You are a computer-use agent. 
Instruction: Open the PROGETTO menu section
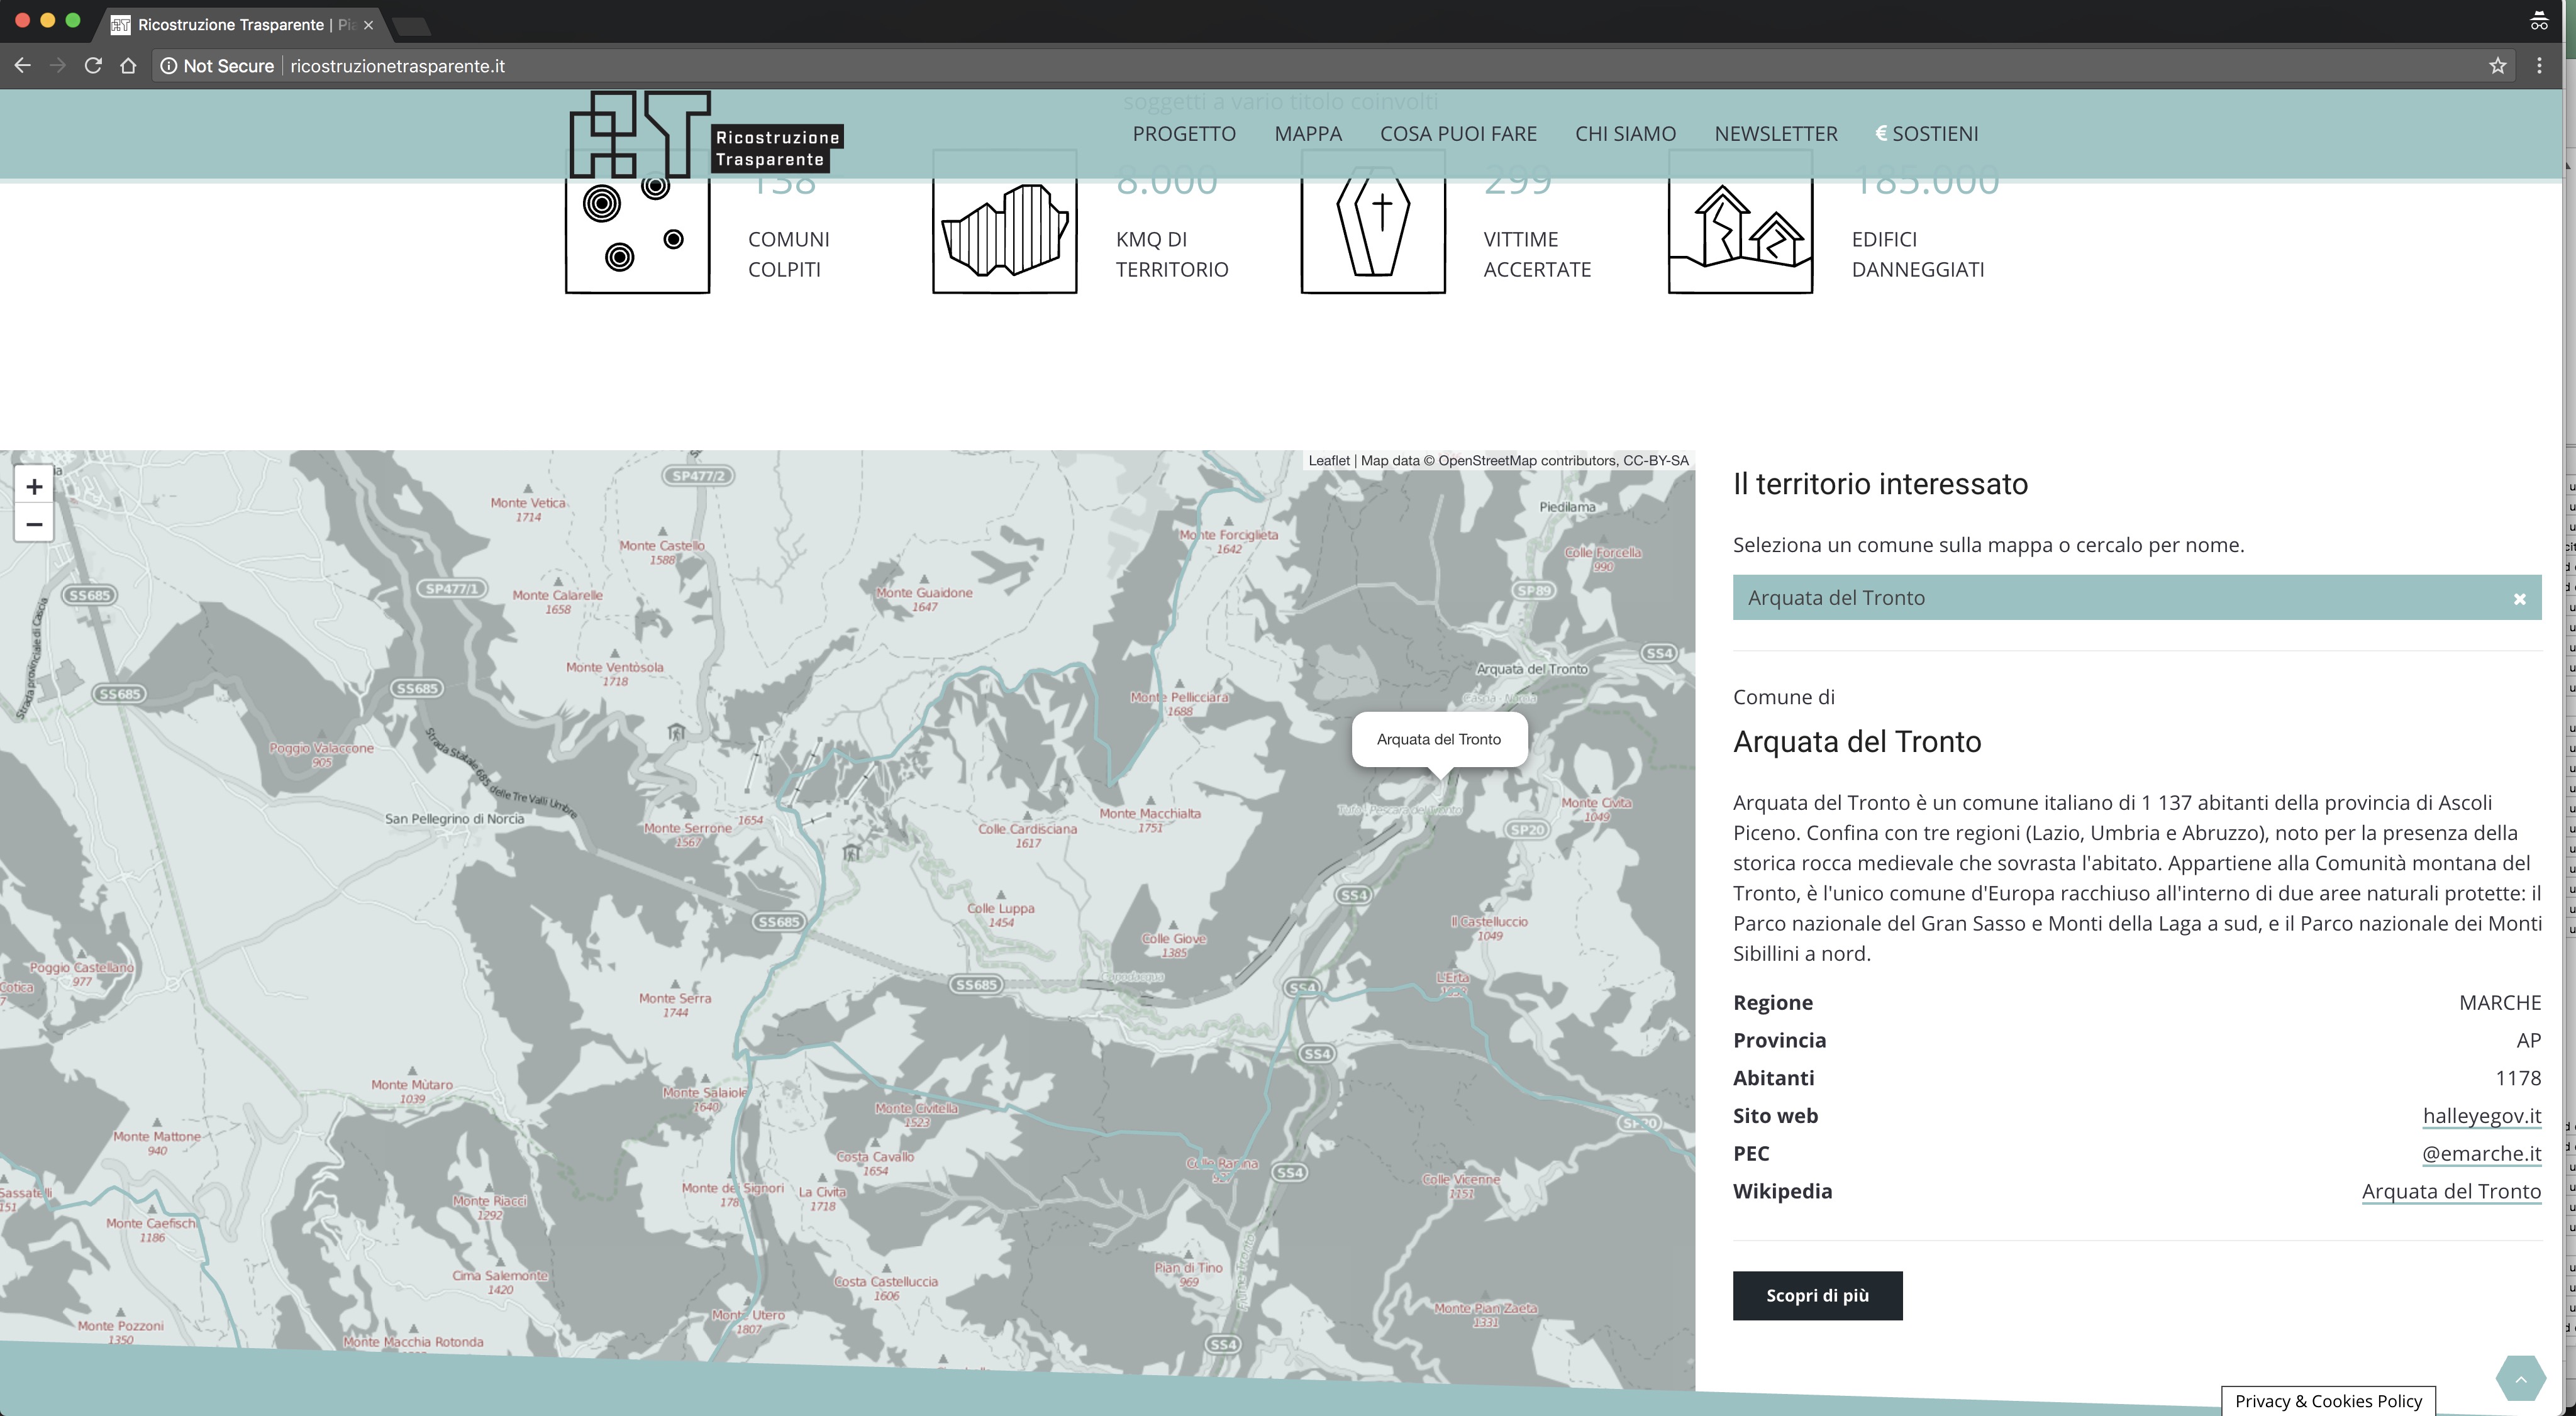pyautogui.click(x=1184, y=133)
